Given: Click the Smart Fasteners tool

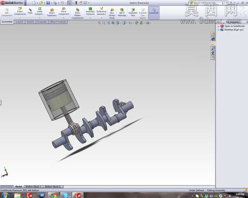Looking at the screenshot, I should pyautogui.click(x=52, y=12).
